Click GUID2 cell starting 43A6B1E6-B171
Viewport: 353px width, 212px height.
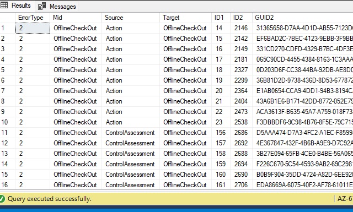point(303,101)
